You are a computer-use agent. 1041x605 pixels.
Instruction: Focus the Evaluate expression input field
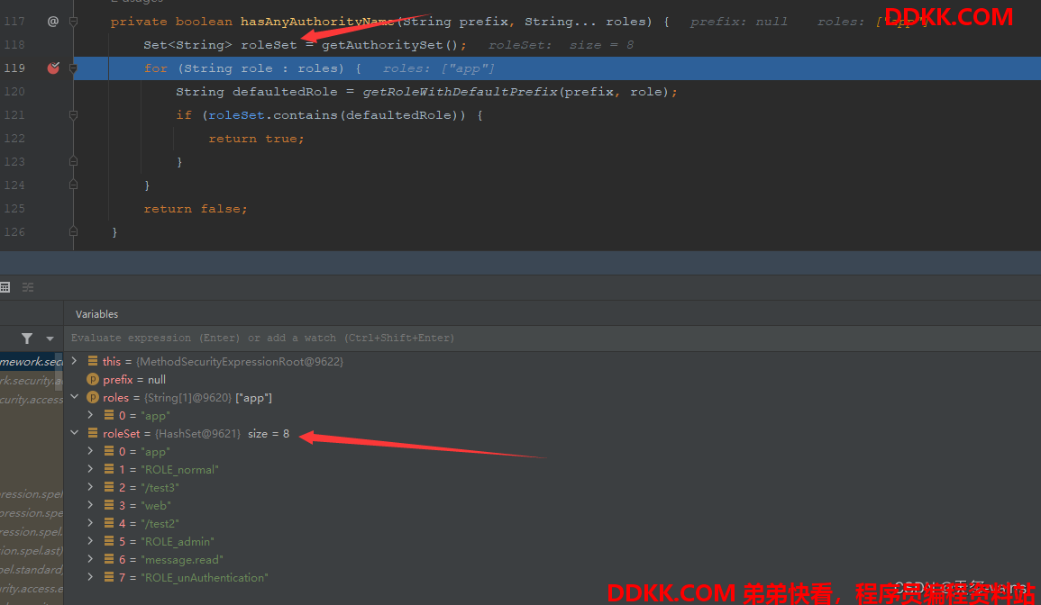tap(552, 338)
